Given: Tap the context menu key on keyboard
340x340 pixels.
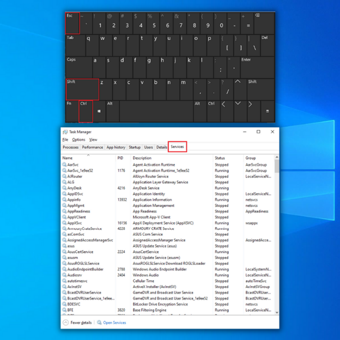Looking at the screenshot, I should point(268,111).
